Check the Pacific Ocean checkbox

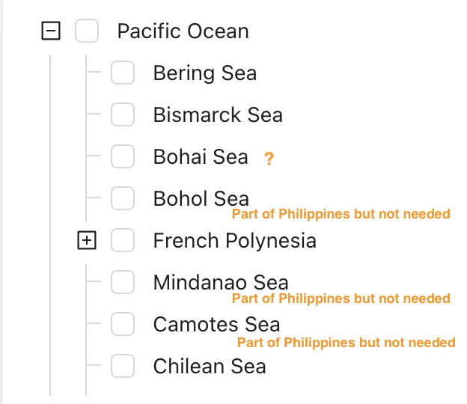[87, 31]
